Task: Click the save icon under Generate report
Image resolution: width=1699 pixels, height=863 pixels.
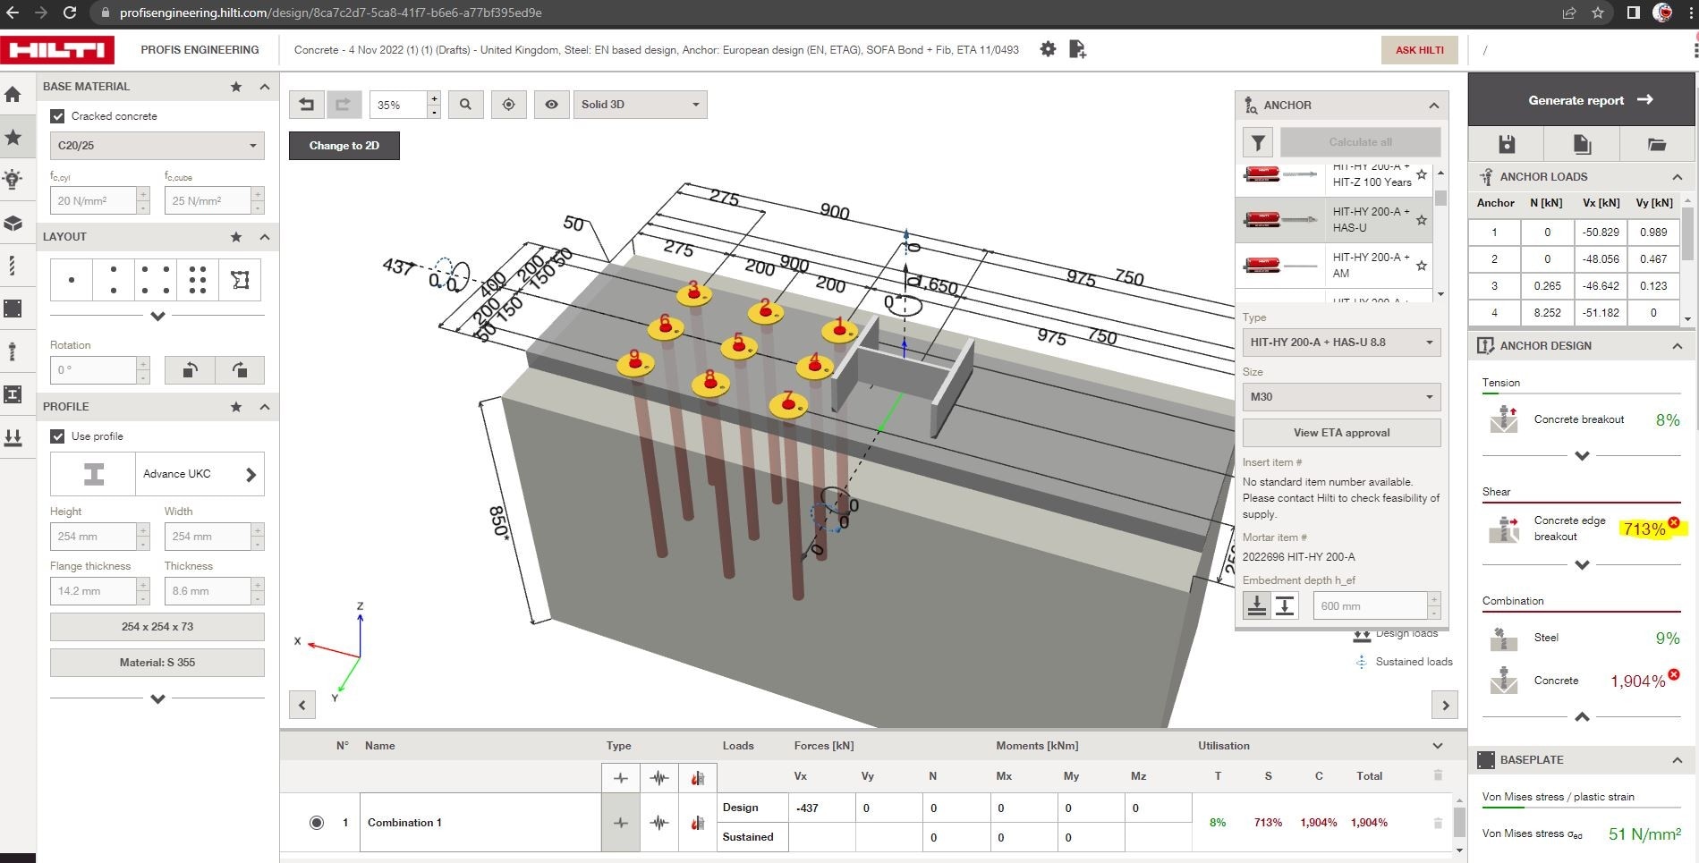Action: [1507, 143]
